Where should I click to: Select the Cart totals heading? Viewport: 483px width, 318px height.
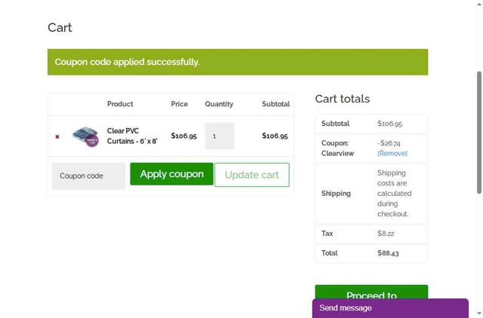pyautogui.click(x=342, y=99)
